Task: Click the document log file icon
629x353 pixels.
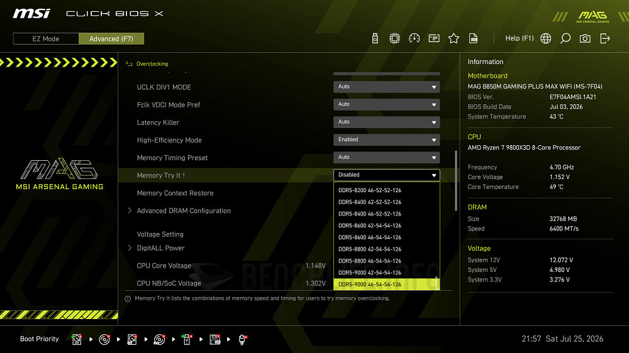Action: pos(474,38)
